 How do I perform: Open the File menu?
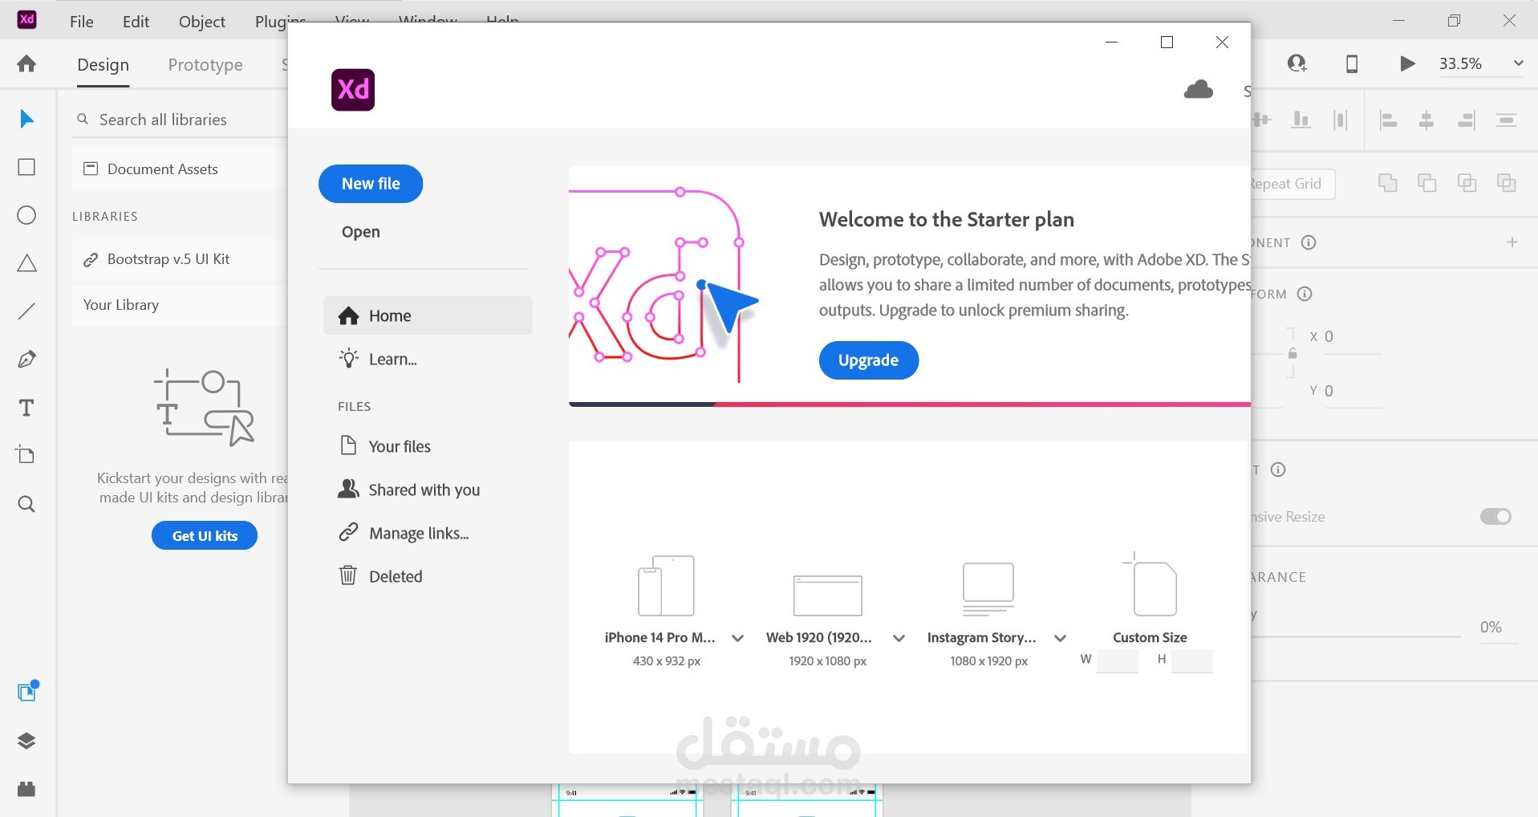point(82,22)
